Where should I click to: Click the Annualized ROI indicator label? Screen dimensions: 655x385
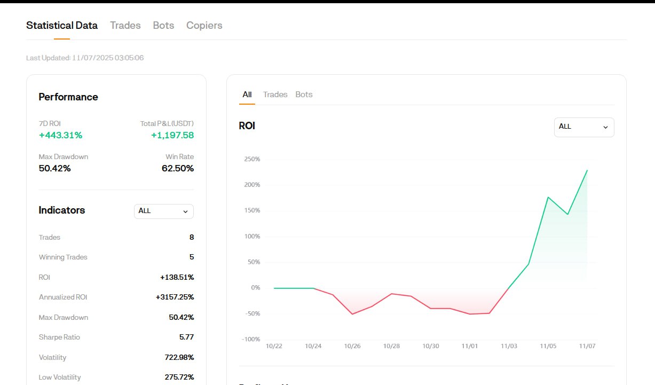(x=63, y=297)
